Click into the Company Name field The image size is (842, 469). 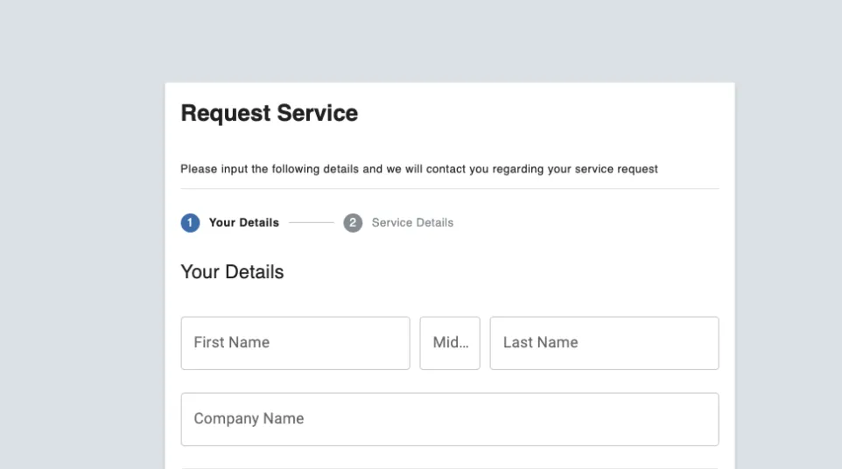[450, 419]
